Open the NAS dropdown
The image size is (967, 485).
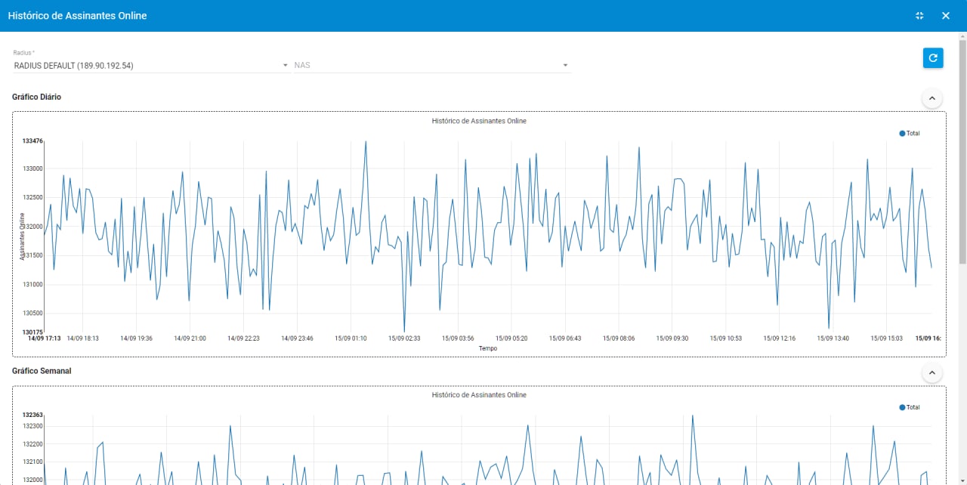point(431,65)
